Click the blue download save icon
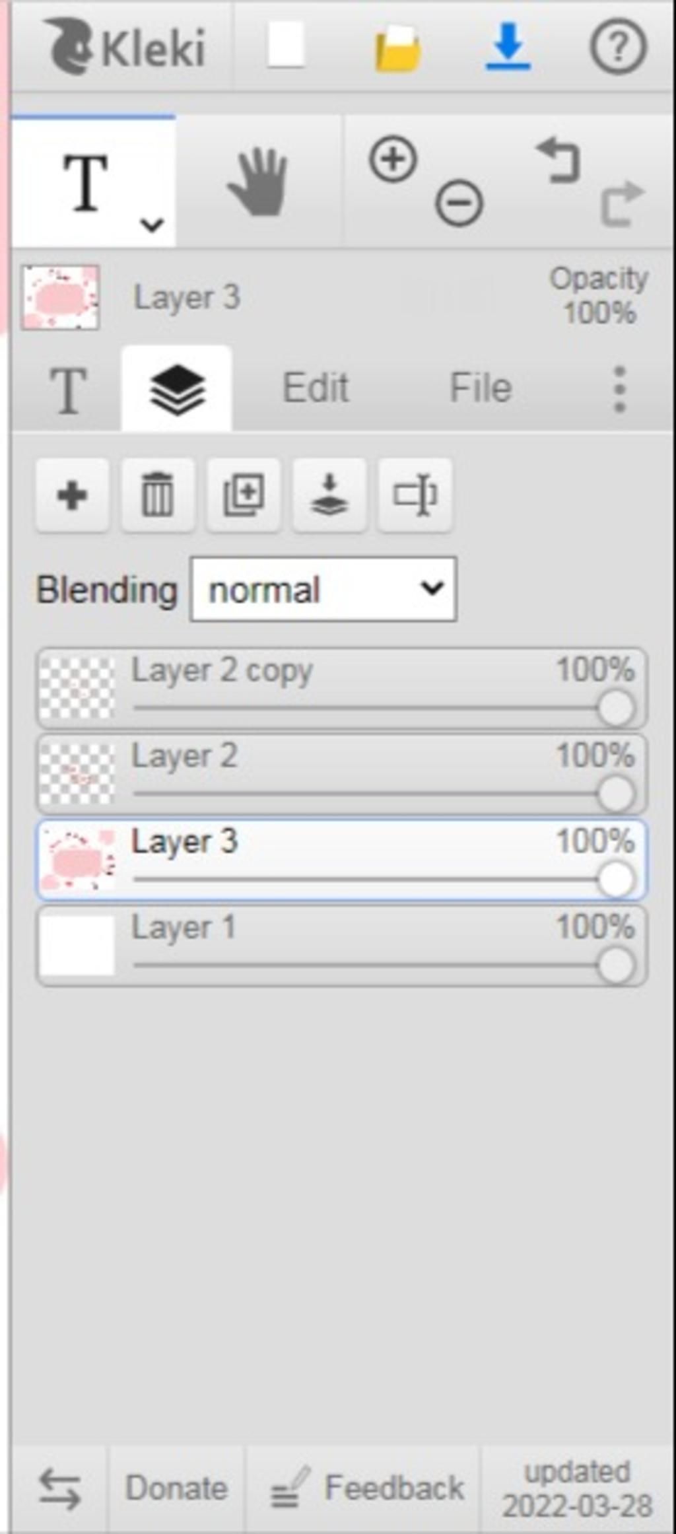This screenshot has height=1534, width=676. 508,46
